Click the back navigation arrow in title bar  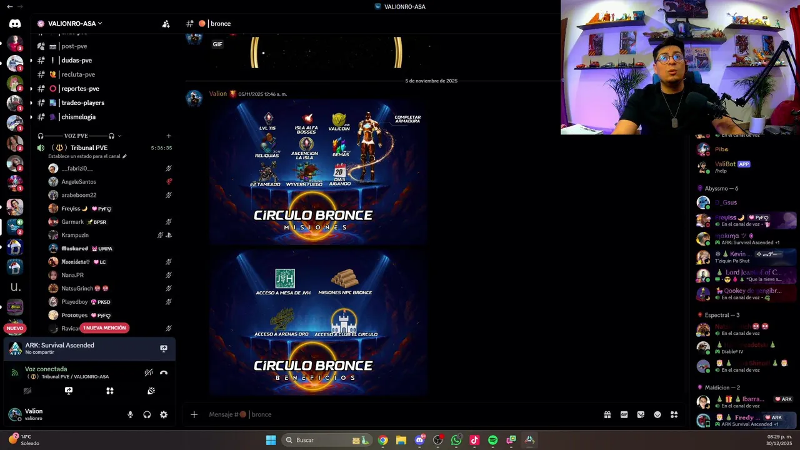9,6
